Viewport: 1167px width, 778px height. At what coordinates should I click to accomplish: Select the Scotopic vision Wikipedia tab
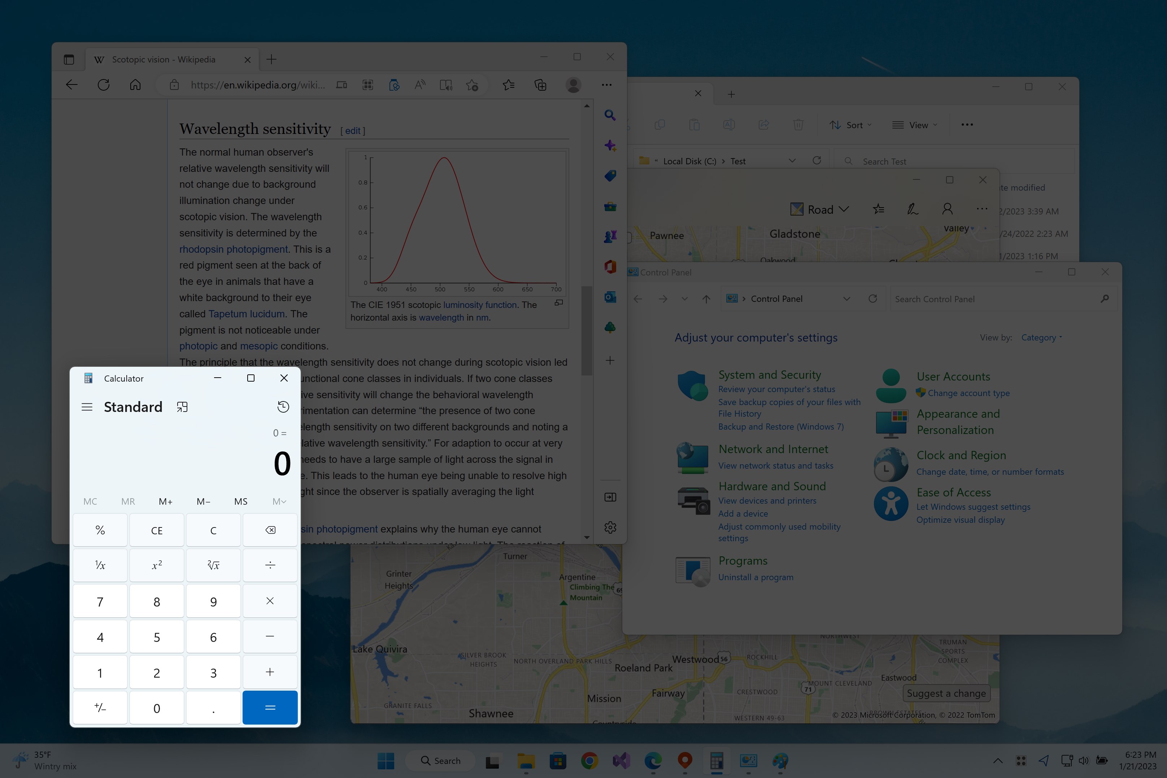[x=164, y=60]
